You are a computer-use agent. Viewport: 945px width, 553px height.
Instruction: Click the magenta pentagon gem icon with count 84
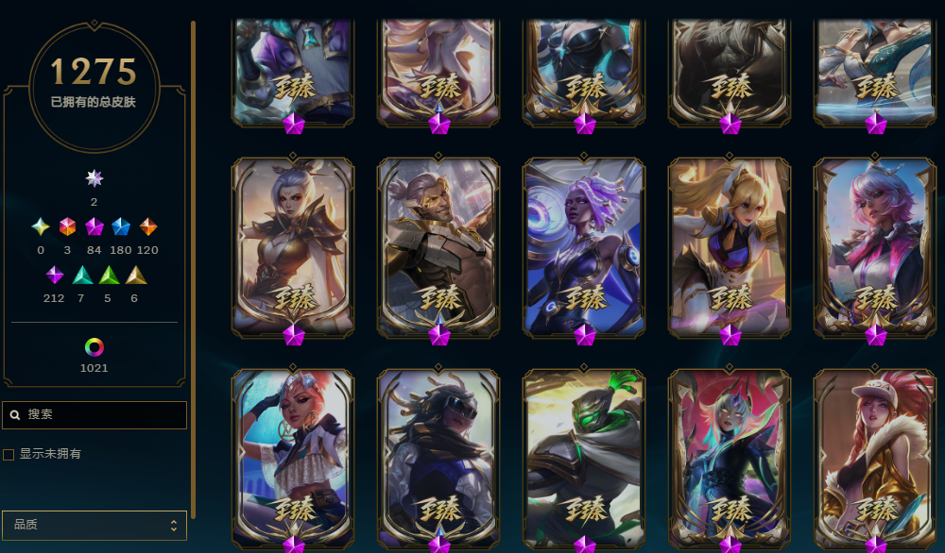point(94,226)
